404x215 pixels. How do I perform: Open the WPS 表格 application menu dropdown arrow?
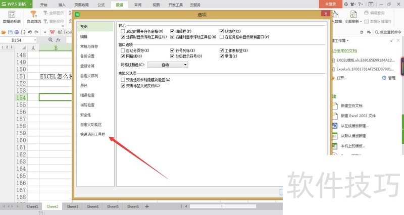point(30,4)
